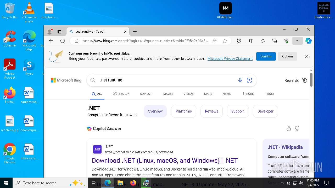Give thumbs down to Copilot Answer
Screen dimensions: 335x188
(297, 128)
